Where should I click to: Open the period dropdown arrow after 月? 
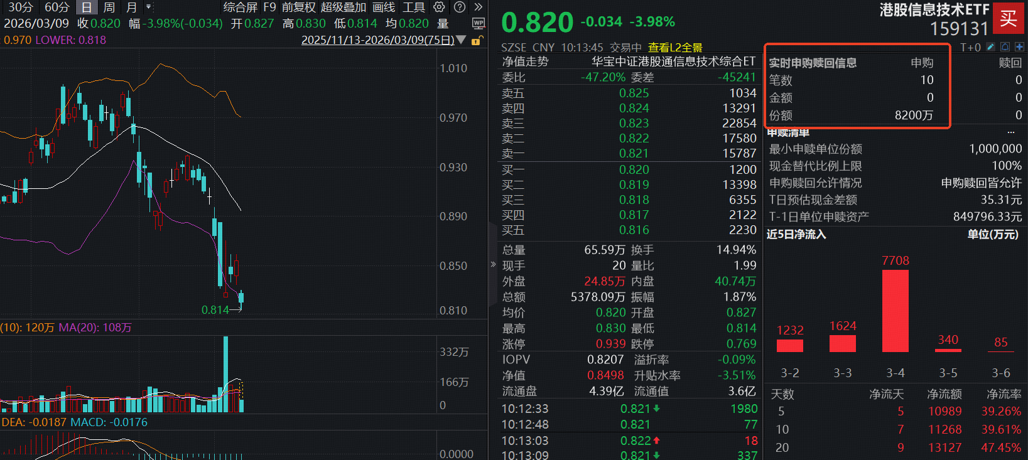(149, 8)
